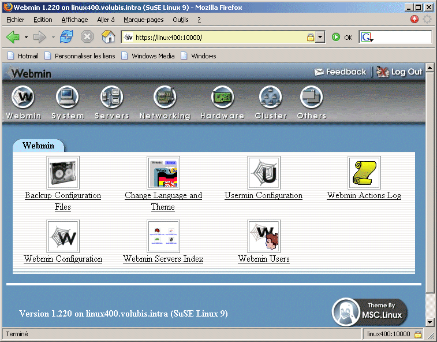Click the padlock icon in the status bar
The height and width of the screenshot is (342, 437).
tap(418, 334)
